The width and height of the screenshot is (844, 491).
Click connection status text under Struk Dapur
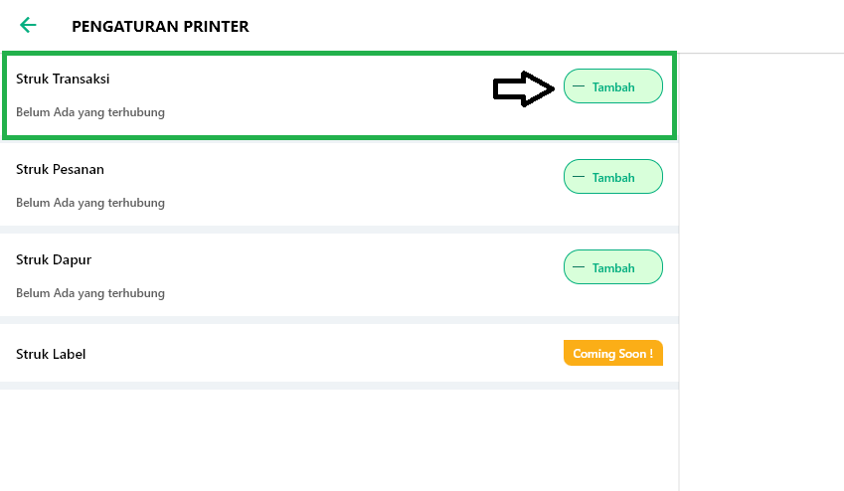[90, 293]
